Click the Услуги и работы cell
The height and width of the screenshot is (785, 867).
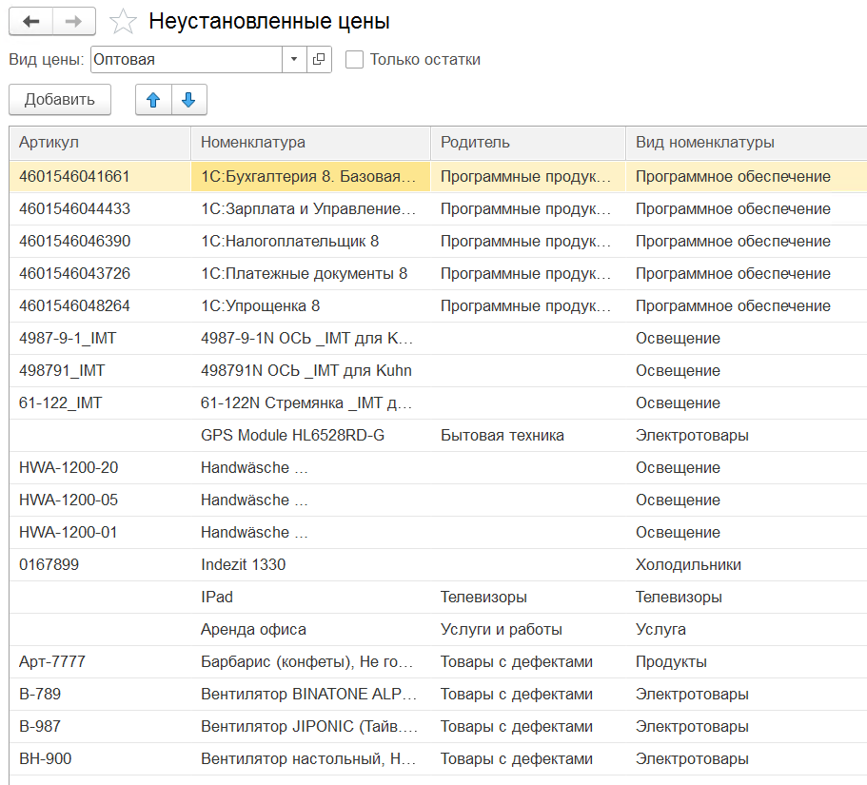(x=528, y=629)
